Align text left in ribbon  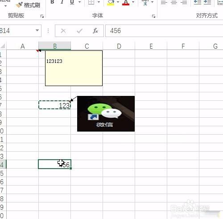pos(164,2)
